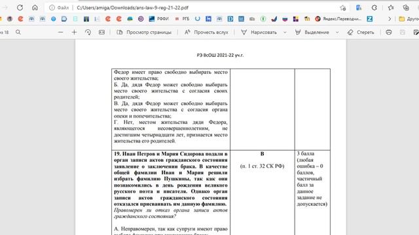The width and height of the screenshot is (419, 235).
Task: Open the РФФИ bookmark
Action: click(158, 19)
